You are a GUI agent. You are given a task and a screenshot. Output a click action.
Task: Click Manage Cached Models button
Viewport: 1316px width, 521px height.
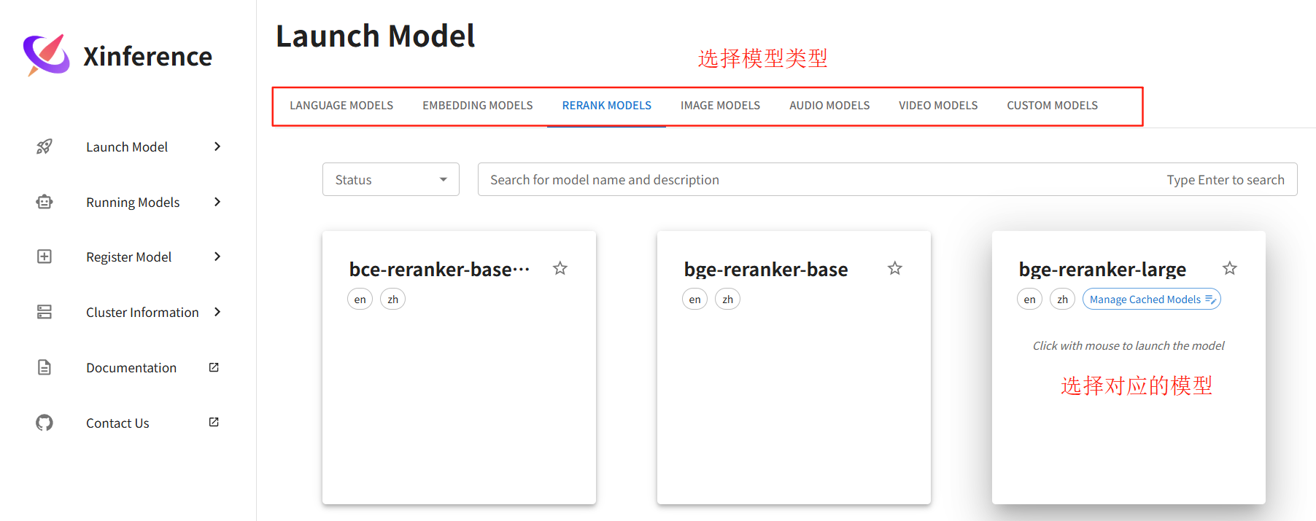[x=1151, y=299]
